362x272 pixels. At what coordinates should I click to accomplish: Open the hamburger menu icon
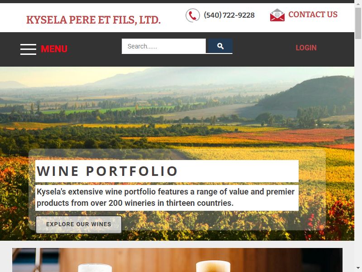point(28,49)
